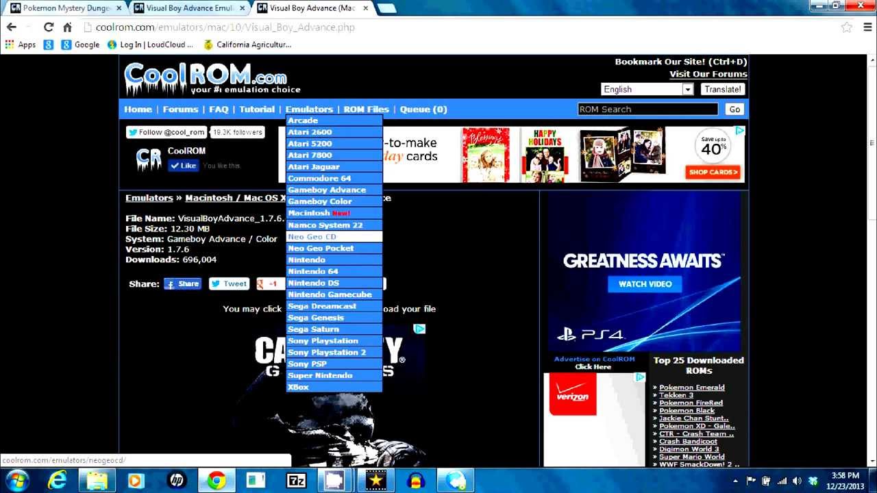Viewport: 877px width, 493px height.
Task: Open the ROM Files navigation menu
Action: [x=366, y=110]
